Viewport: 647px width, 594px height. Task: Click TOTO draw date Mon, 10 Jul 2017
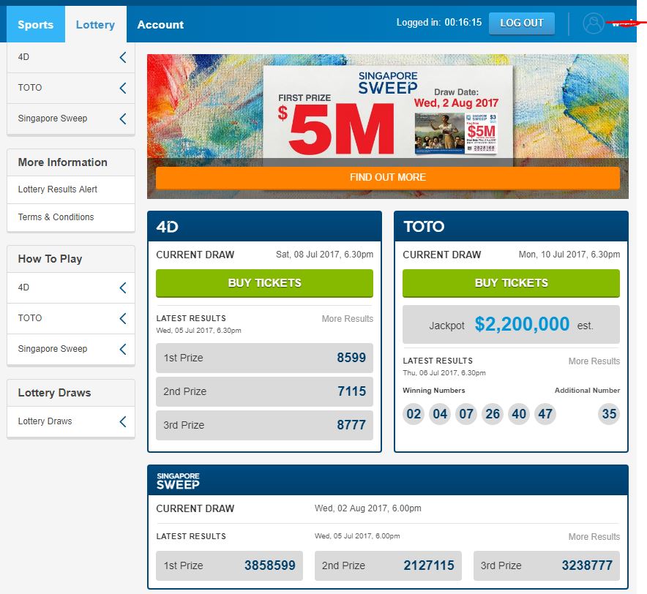coord(569,255)
